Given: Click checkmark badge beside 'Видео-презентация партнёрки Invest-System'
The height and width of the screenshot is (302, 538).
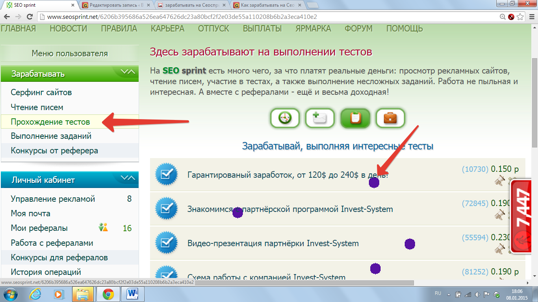Looking at the screenshot, I should click(x=166, y=243).
